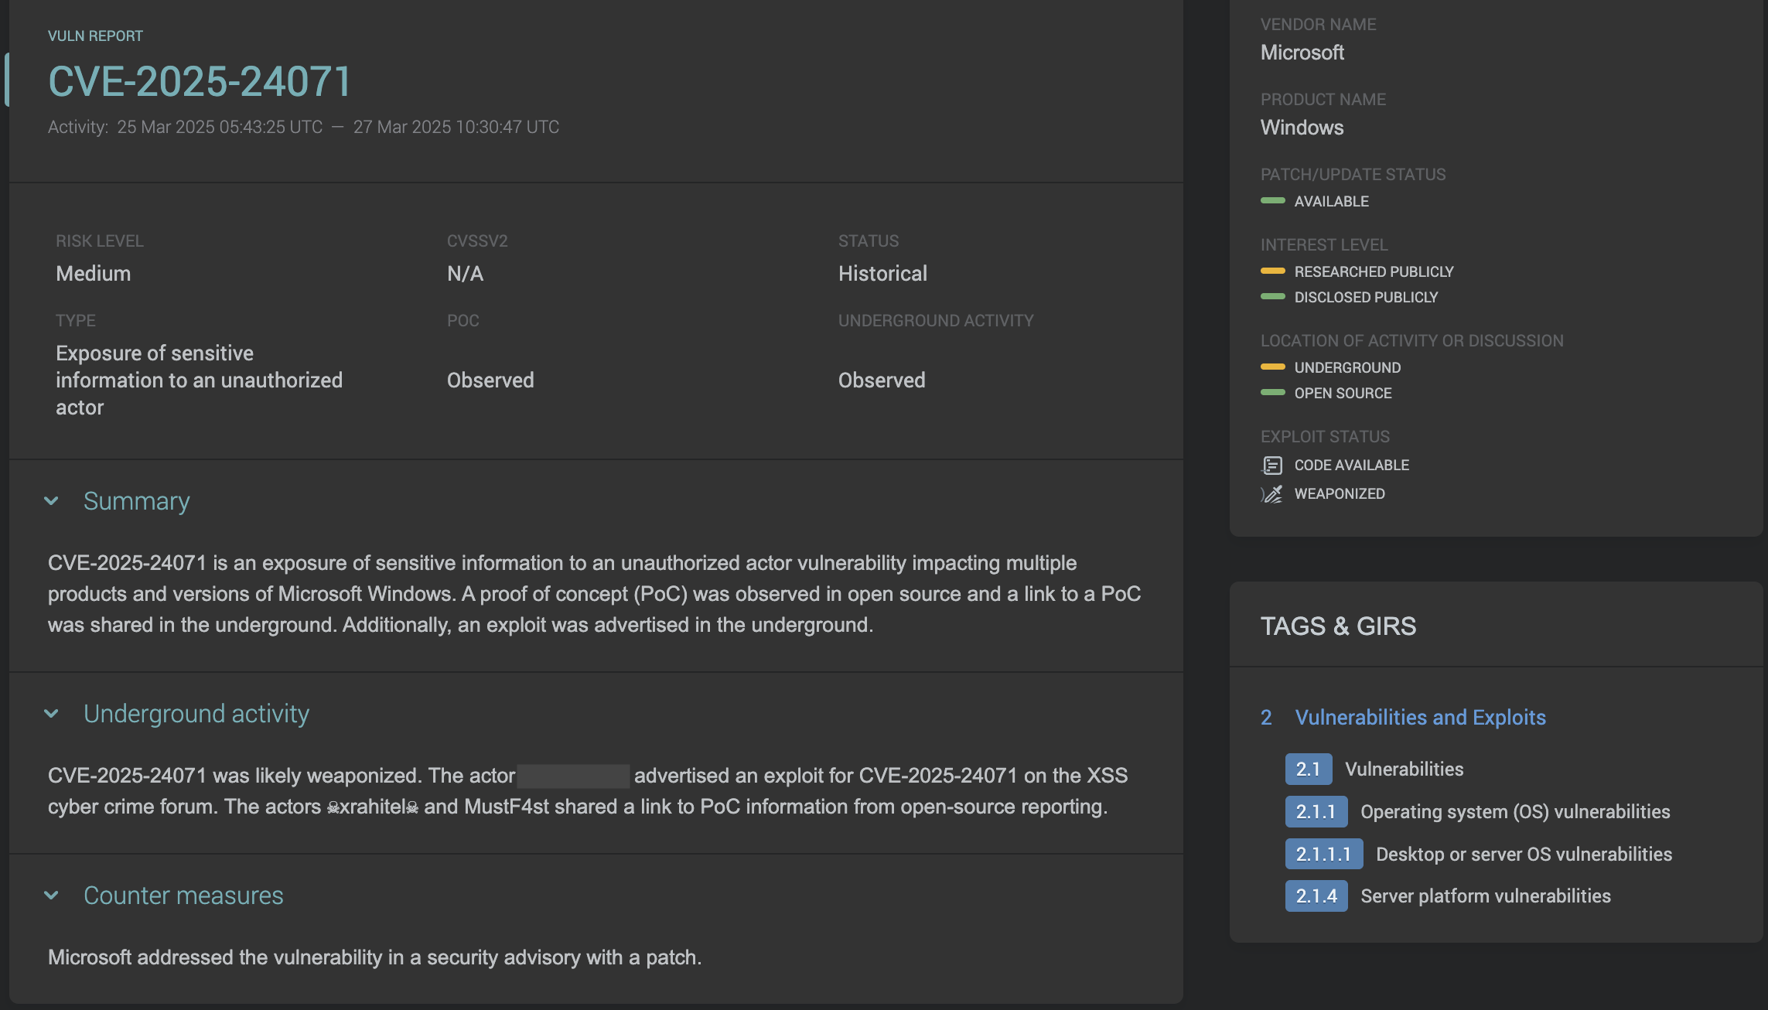
Task: Click the yellow Researched Publicly indicator
Action: pos(1272,271)
